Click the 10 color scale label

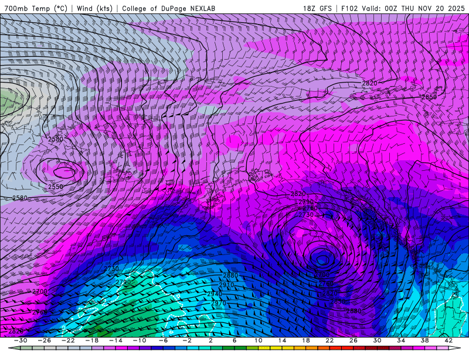(x=259, y=340)
